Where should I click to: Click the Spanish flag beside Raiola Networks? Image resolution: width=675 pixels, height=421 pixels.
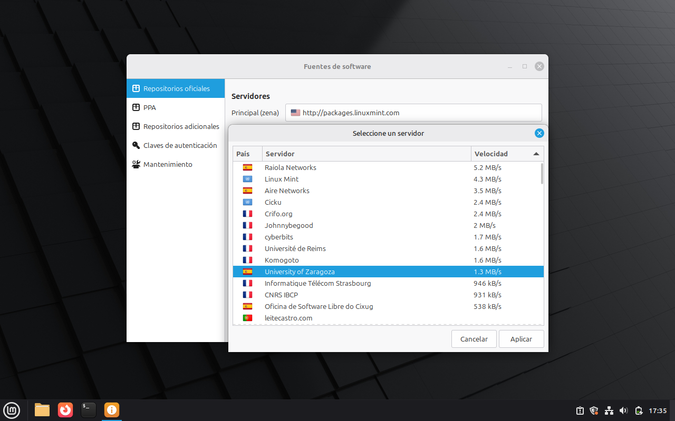click(x=247, y=167)
